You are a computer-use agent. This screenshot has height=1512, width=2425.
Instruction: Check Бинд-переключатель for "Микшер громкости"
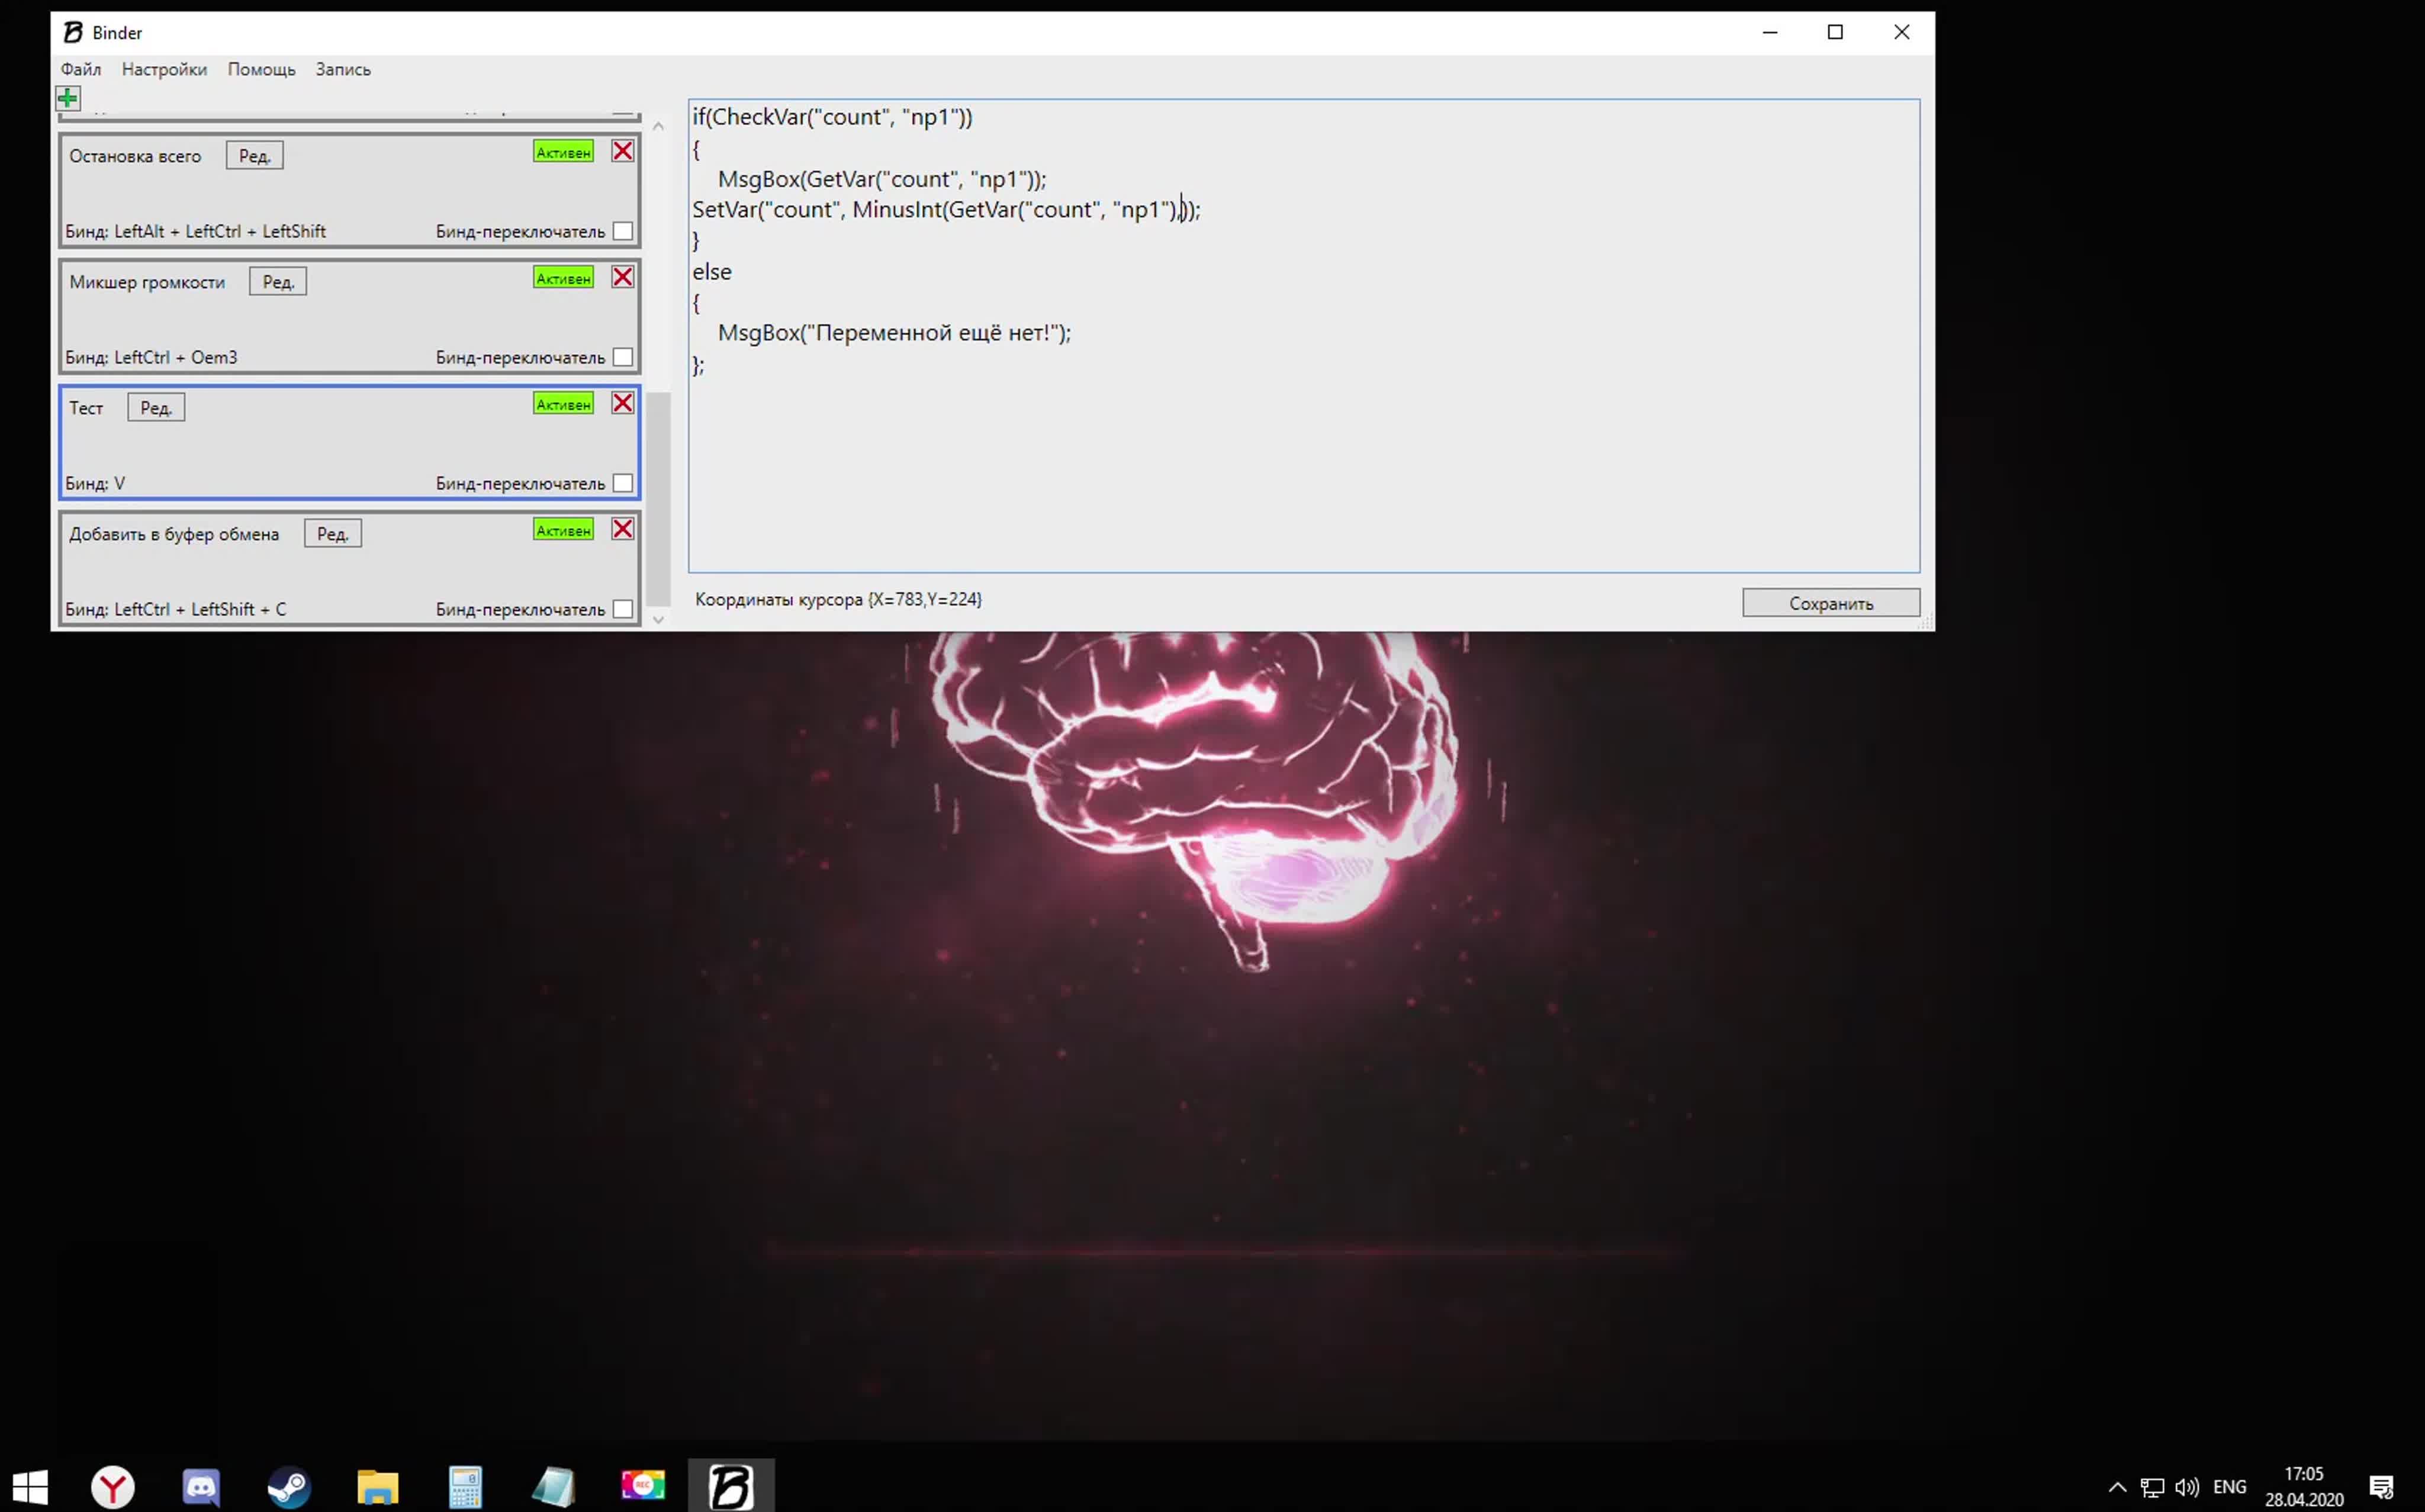pos(623,357)
